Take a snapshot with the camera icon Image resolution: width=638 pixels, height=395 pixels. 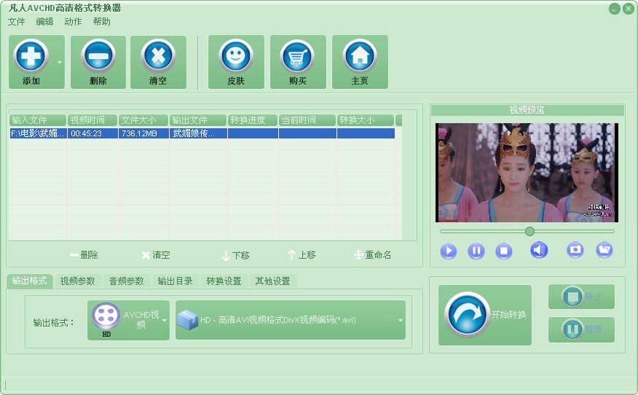(575, 250)
